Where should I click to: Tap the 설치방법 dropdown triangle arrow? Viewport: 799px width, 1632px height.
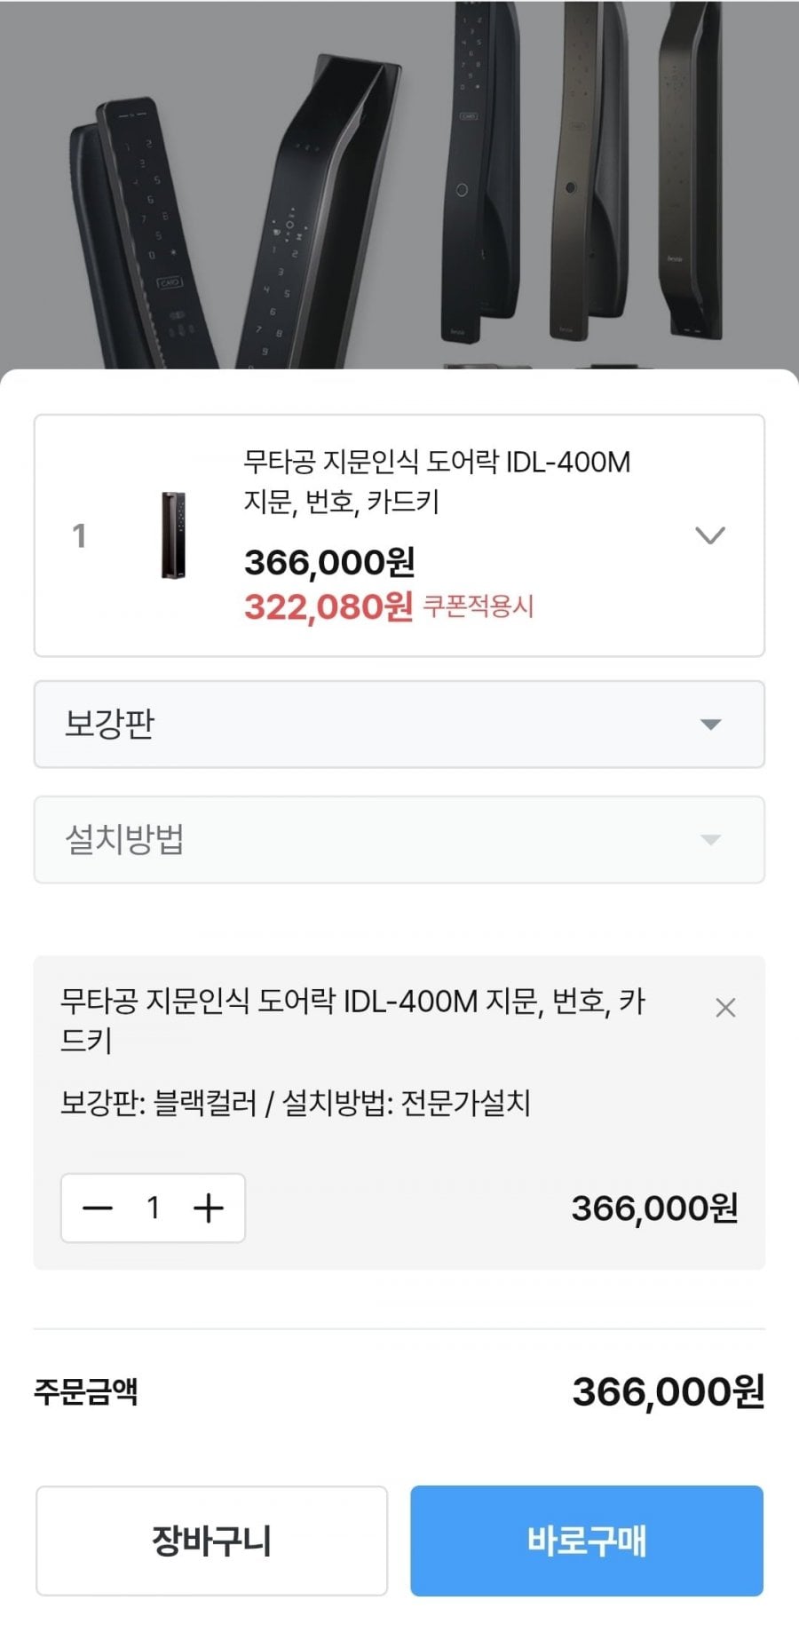[709, 840]
